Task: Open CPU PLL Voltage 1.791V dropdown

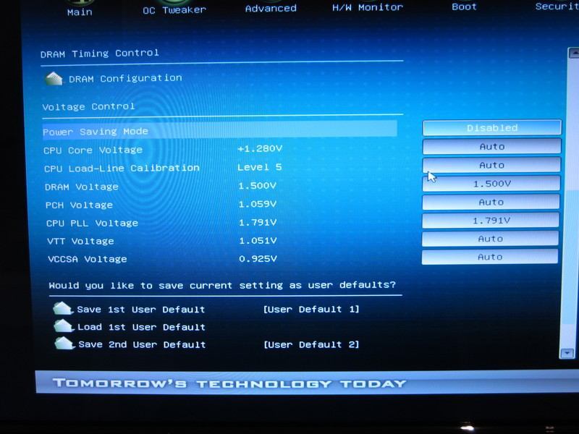Action: (x=491, y=221)
